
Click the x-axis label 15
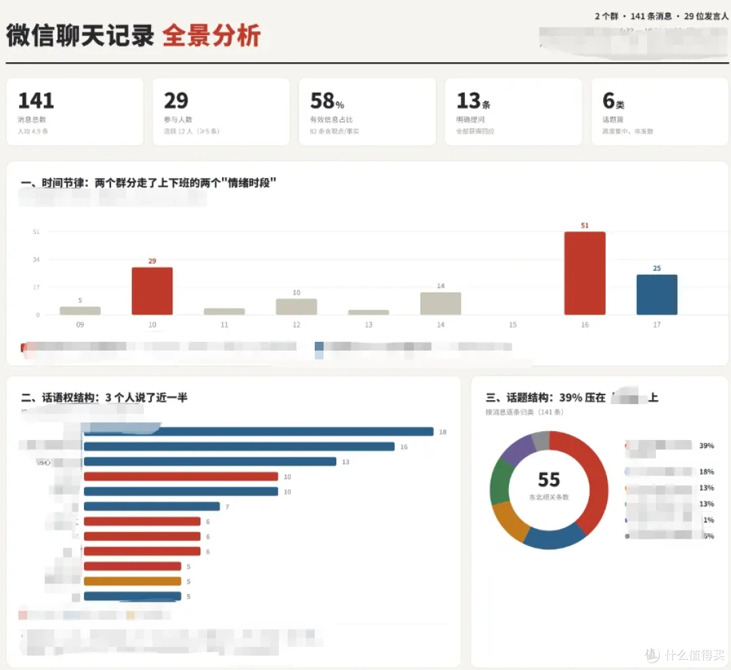[512, 324]
